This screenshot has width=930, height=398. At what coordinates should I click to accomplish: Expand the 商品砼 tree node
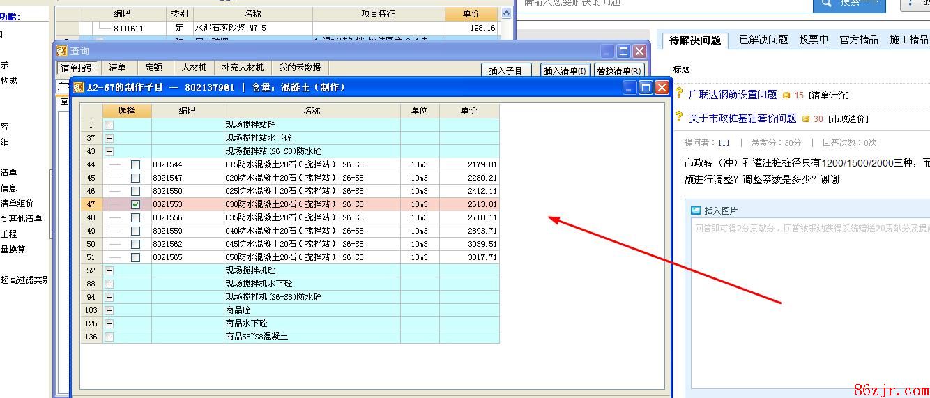pos(109,310)
